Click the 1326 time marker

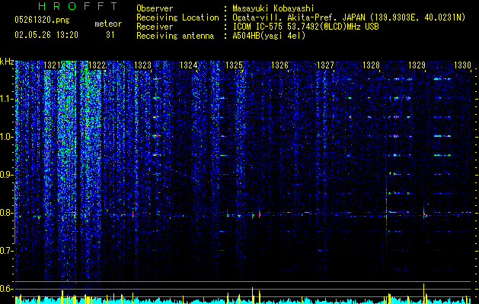click(x=279, y=65)
